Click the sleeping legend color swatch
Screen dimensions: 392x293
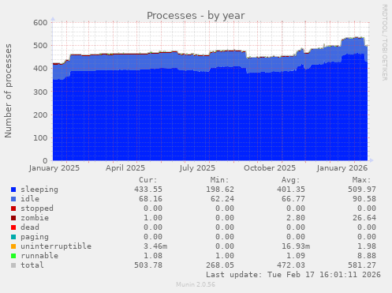point(13,190)
